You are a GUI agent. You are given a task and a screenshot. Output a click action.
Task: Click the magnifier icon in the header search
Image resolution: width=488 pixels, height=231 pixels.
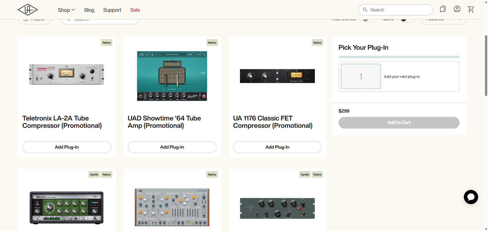[x=365, y=10]
